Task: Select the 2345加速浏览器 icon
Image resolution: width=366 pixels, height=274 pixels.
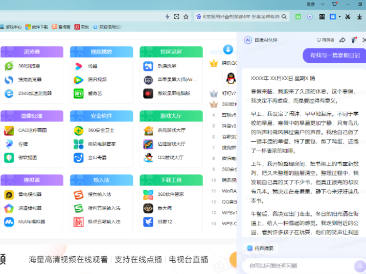Action: (9, 94)
